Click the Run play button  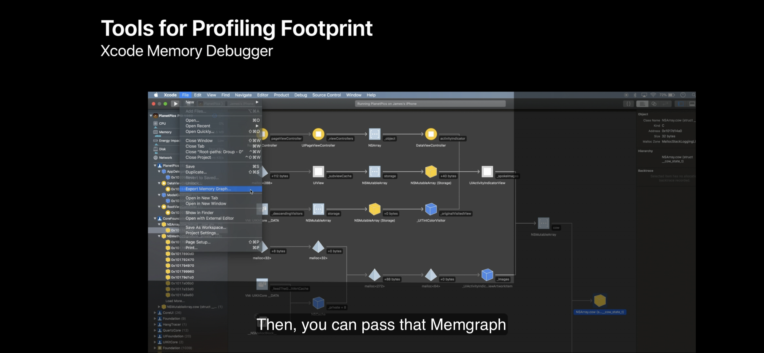point(175,104)
